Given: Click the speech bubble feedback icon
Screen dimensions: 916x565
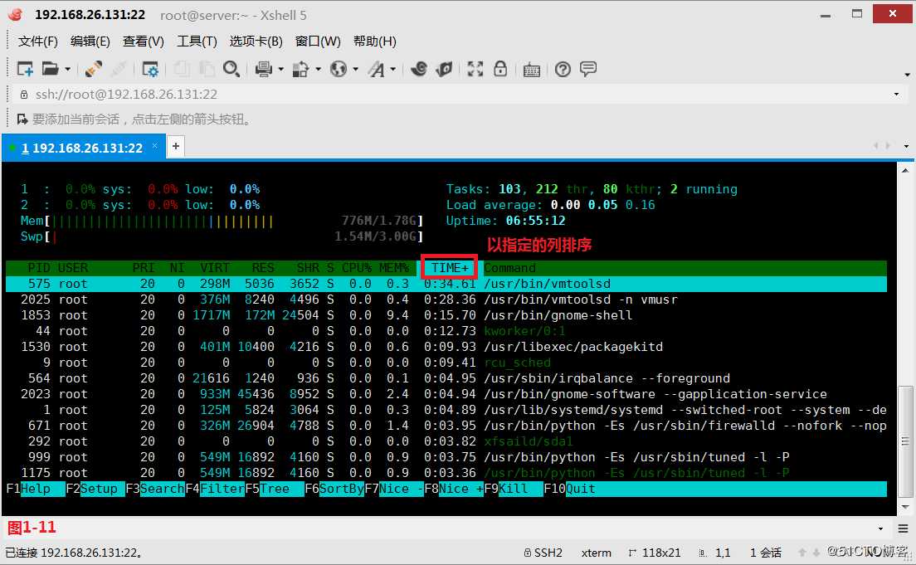Looking at the screenshot, I should click(x=588, y=69).
